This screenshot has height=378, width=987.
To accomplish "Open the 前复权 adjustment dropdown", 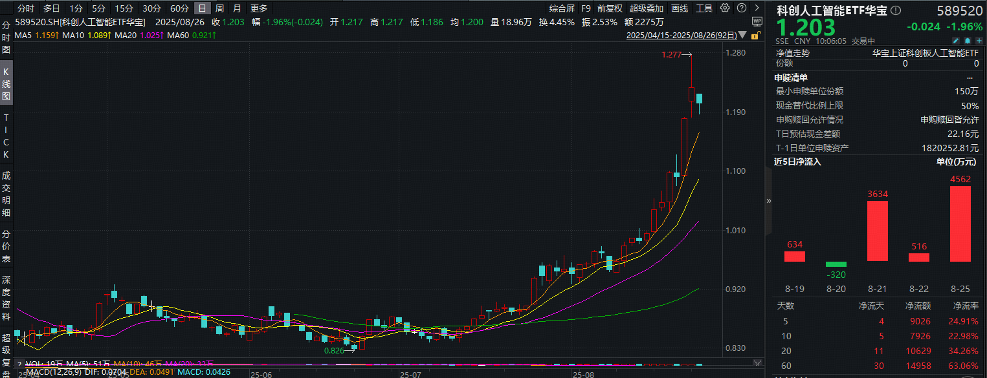I will tap(610, 8).
